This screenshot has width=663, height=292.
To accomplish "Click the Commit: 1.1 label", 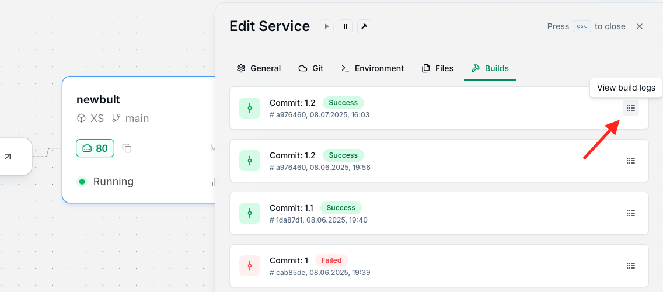I will 291,208.
